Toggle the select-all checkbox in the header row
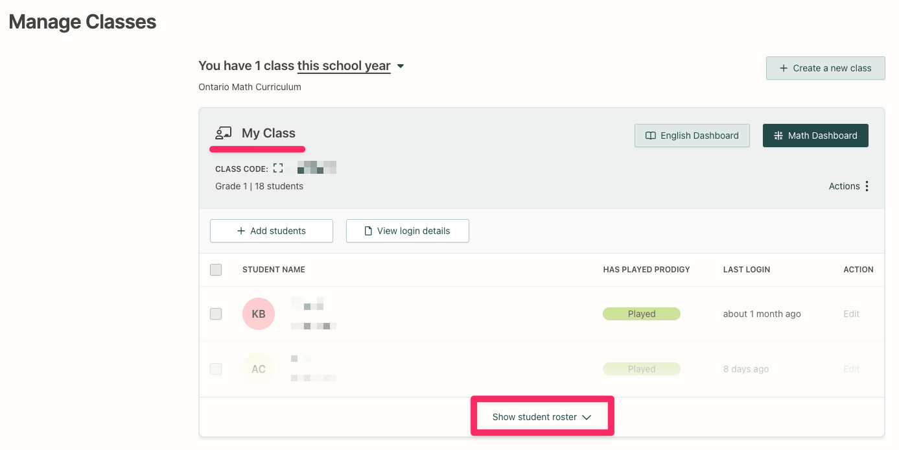 pyautogui.click(x=216, y=269)
